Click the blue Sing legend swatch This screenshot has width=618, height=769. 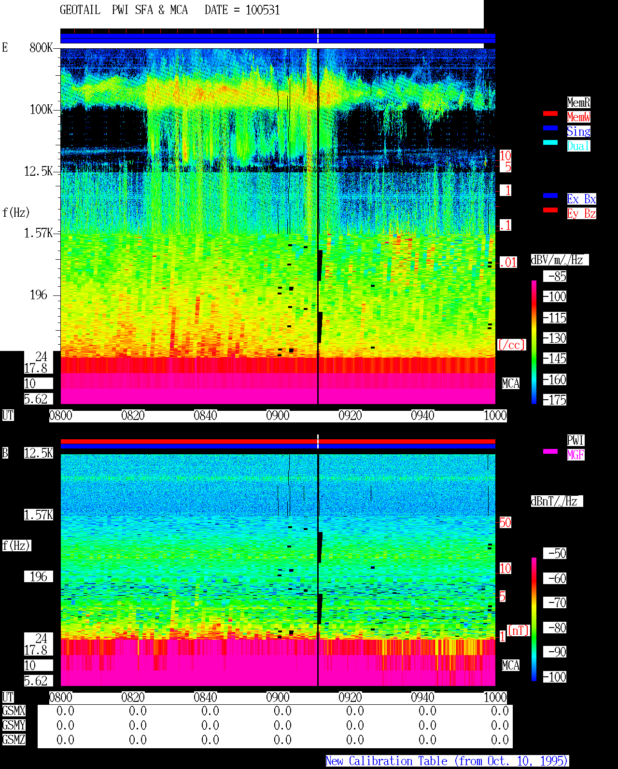point(550,128)
